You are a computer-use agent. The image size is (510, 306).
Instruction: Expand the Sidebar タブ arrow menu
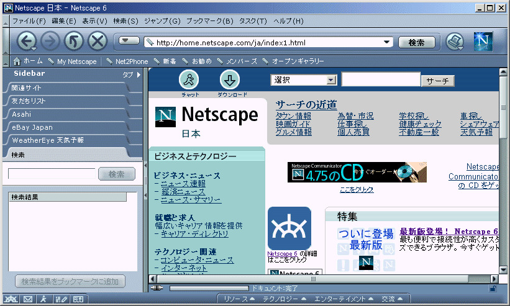click(x=132, y=74)
